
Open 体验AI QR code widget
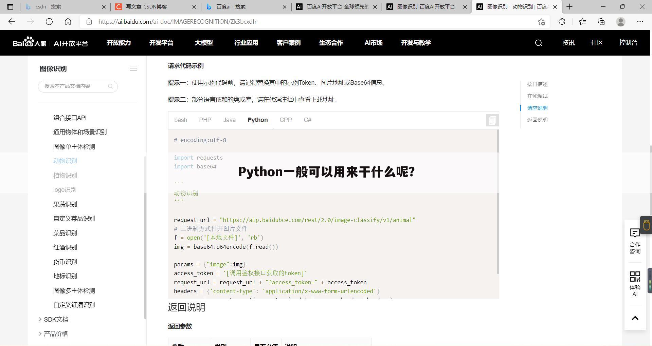tap(635, 284)
